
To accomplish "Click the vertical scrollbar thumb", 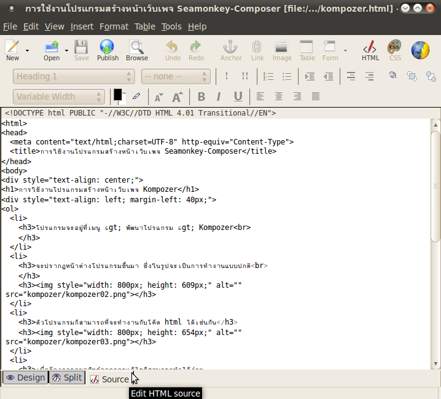I will [x=435, y=186].
